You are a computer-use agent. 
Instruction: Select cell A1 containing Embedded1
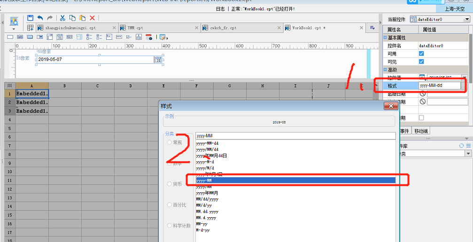click(x=32, y=94)
